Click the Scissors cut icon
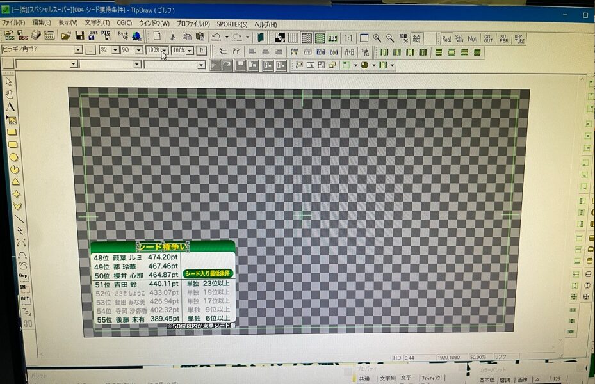Viewport: 595px width, 384px height. [174, 36]
